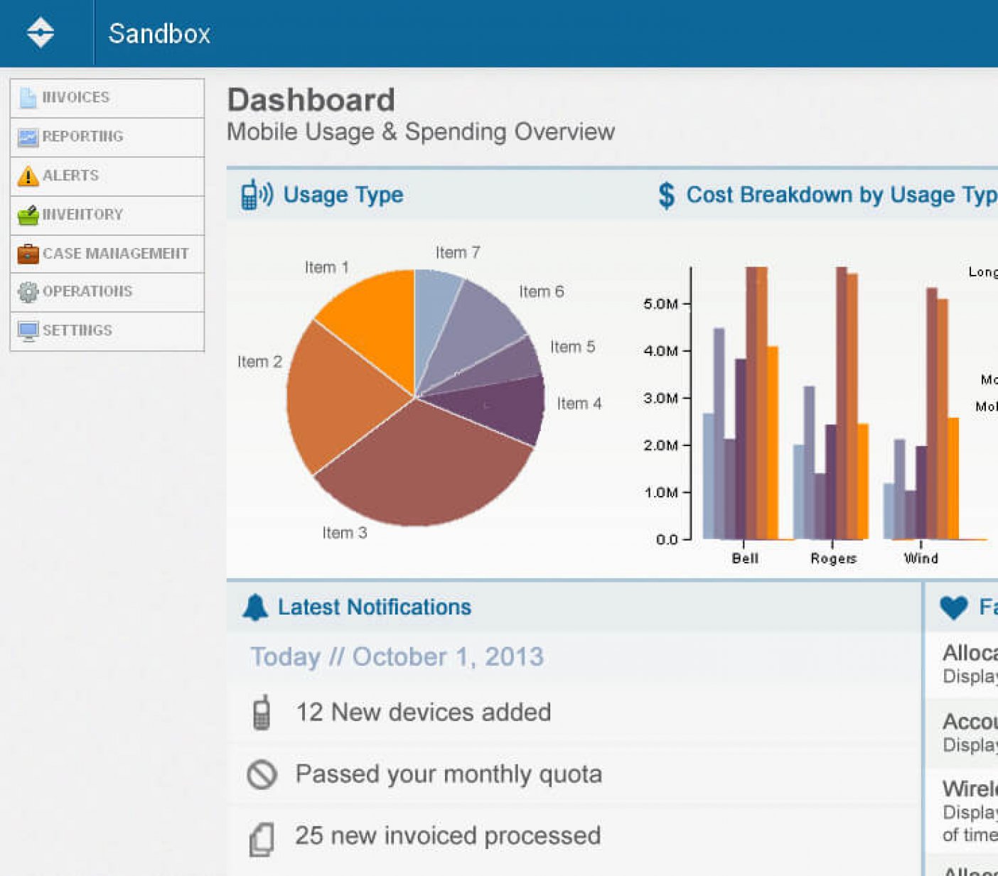Viewport: 998px width, 876px height.
Task: Click the Case Management briefcase icon
Action: [28, 254]
